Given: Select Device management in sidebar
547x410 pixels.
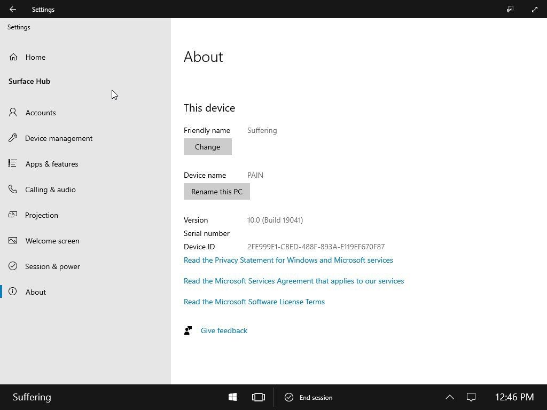Looking at the screenshot, I should pos(85,138).
